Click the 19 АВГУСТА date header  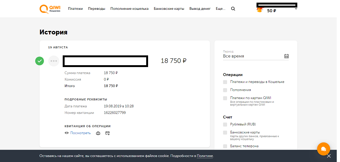58,47
